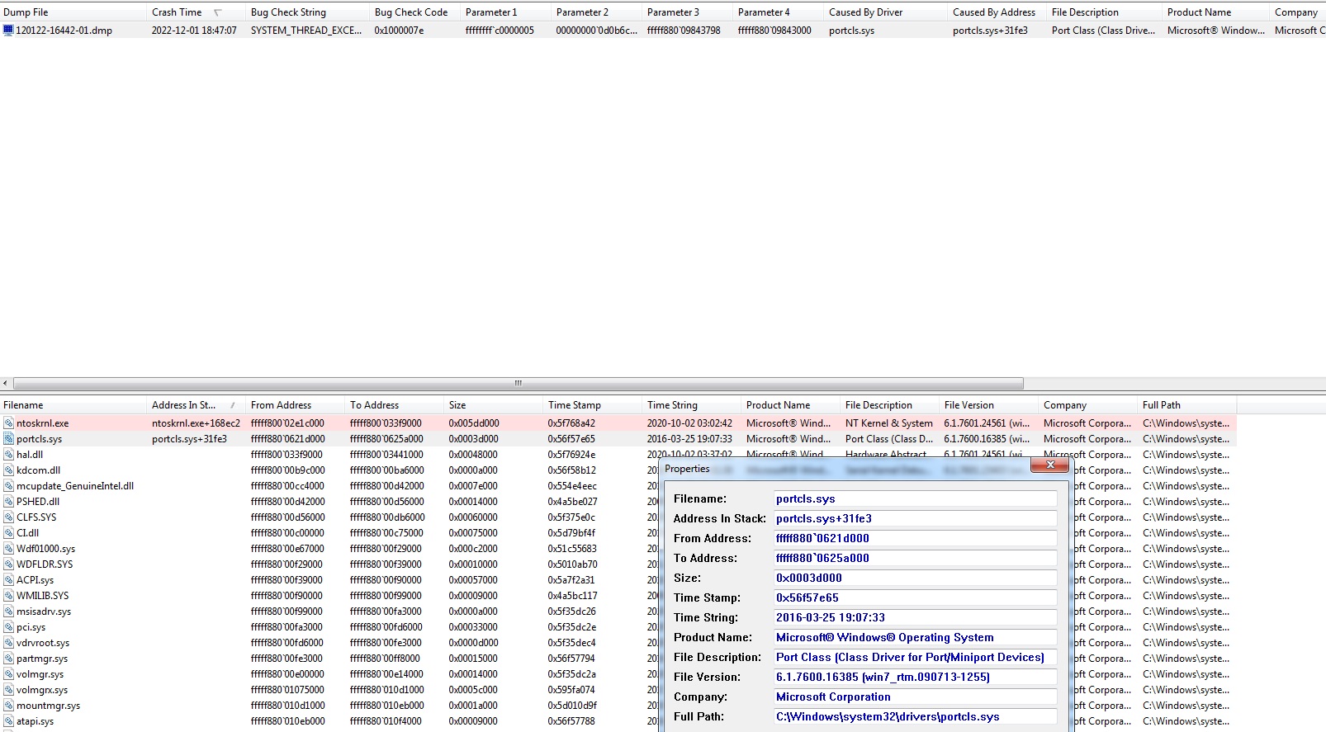Click the pci.sys file icon

click(x=8, y=627)
